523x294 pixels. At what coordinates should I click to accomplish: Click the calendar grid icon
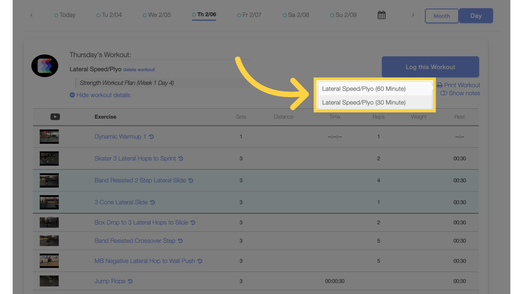pyautogui.click(x=381, y=15)
